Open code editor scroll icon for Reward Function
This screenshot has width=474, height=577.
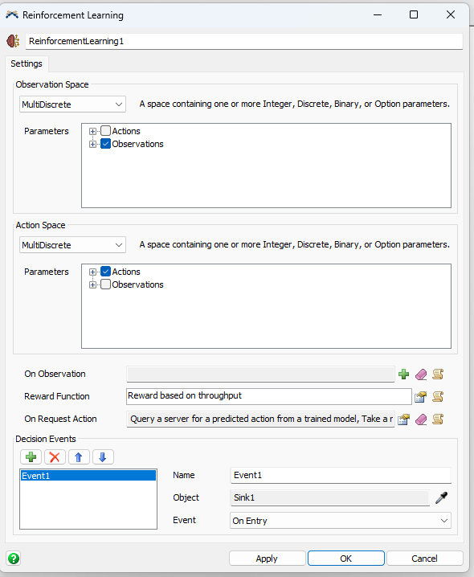[438, 397]
